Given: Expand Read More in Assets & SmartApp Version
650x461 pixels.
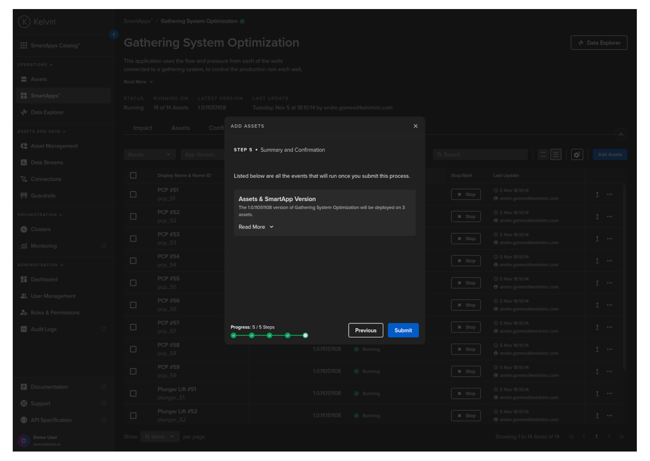Looking at the screenshot, I should coord(256,227).
